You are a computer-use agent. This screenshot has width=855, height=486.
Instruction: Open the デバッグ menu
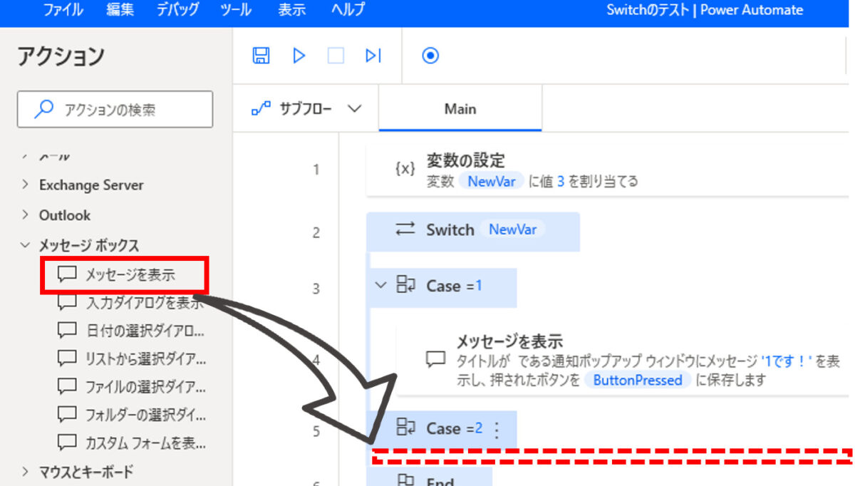[x=176, y=10]
